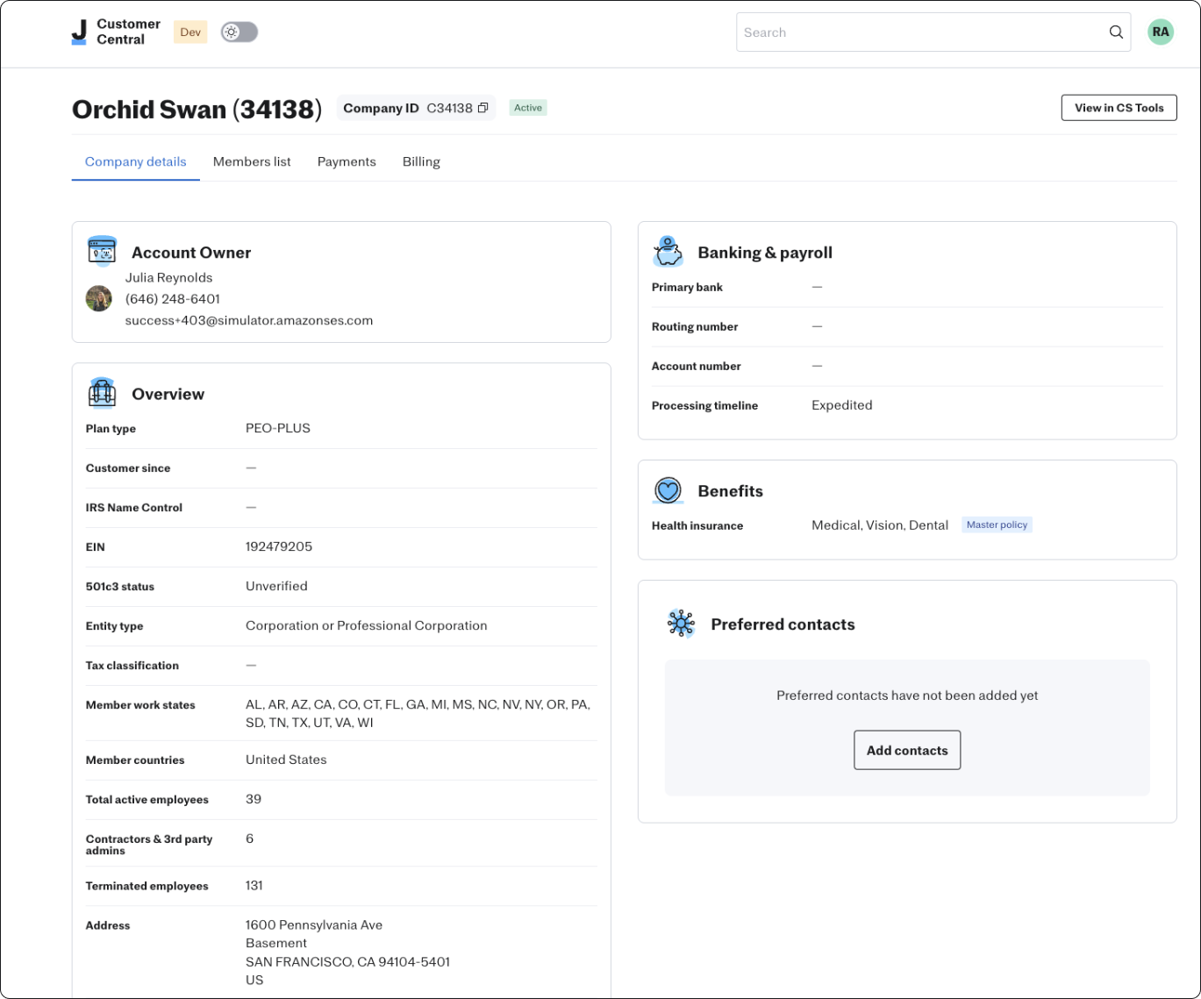The image size is (1201, 999).
Task: Click the phone number (646) 248-6401
Action: point(173,299)
